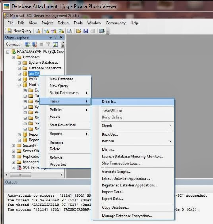Select Mirror... in the Tasks submenu
Image resolution: width=213 pixels, height=224 pixels.
tap(133, 149)
